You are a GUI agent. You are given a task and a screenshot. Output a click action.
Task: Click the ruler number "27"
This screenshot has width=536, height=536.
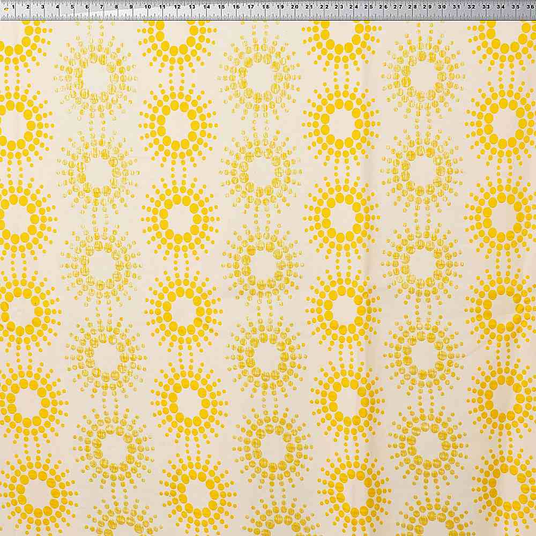click(x=398, y=6)
